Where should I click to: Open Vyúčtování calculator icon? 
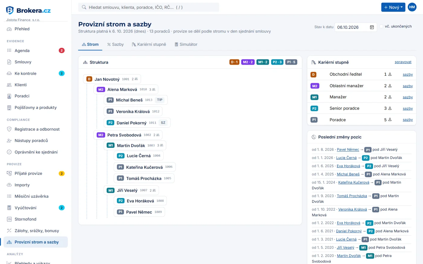click(9, 208)
